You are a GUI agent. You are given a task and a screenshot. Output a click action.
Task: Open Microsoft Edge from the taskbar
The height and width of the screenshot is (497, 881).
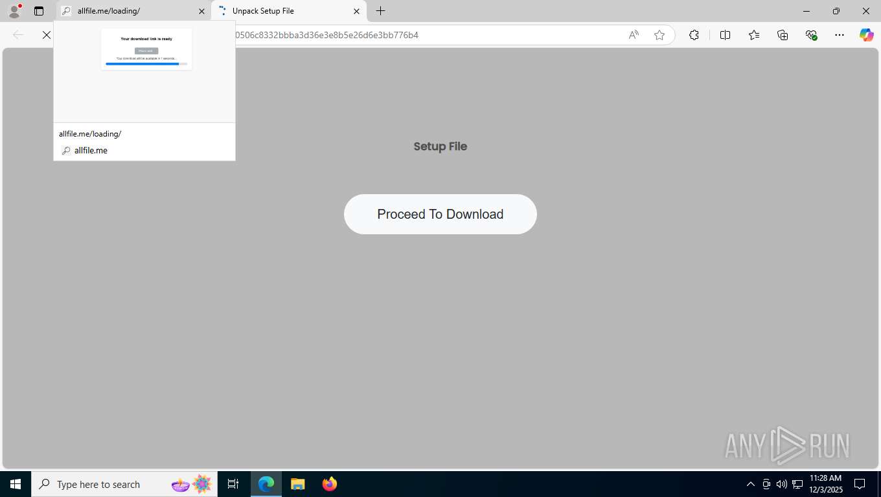pos(266,484)
